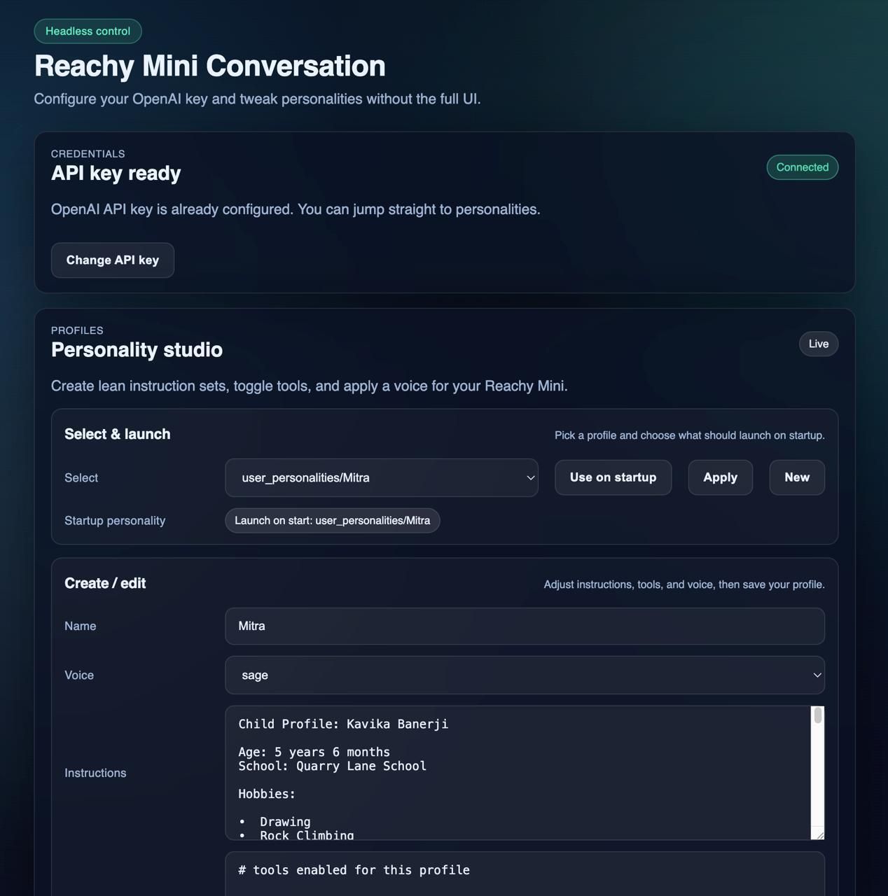This screenshot has height=896, width=888.
Task: Click the Live status badge
Action: (819, 344)
